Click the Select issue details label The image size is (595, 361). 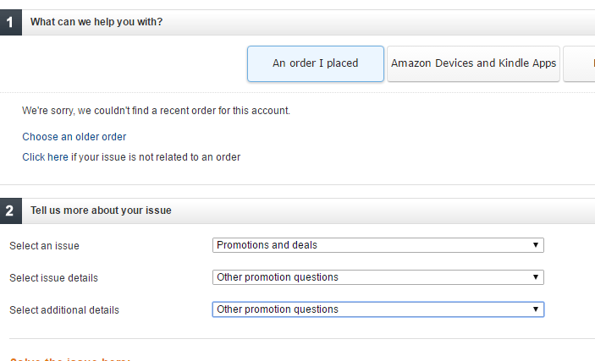coord(59,278)
